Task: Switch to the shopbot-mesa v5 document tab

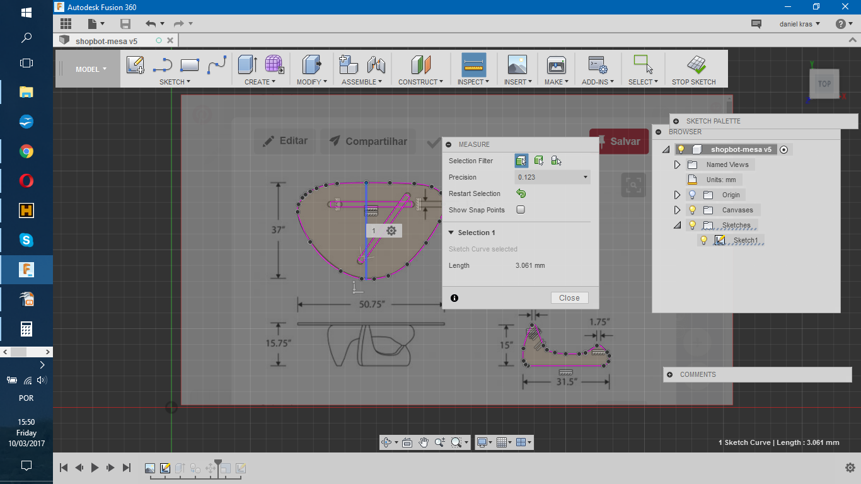Action: (x=107, y=40)
